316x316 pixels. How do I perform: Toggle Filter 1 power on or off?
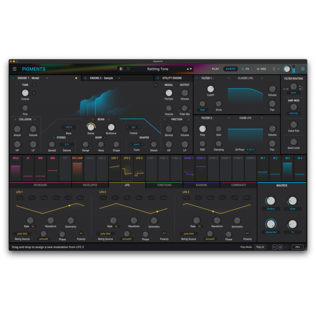pyautogui.click(x=197, y=78)
